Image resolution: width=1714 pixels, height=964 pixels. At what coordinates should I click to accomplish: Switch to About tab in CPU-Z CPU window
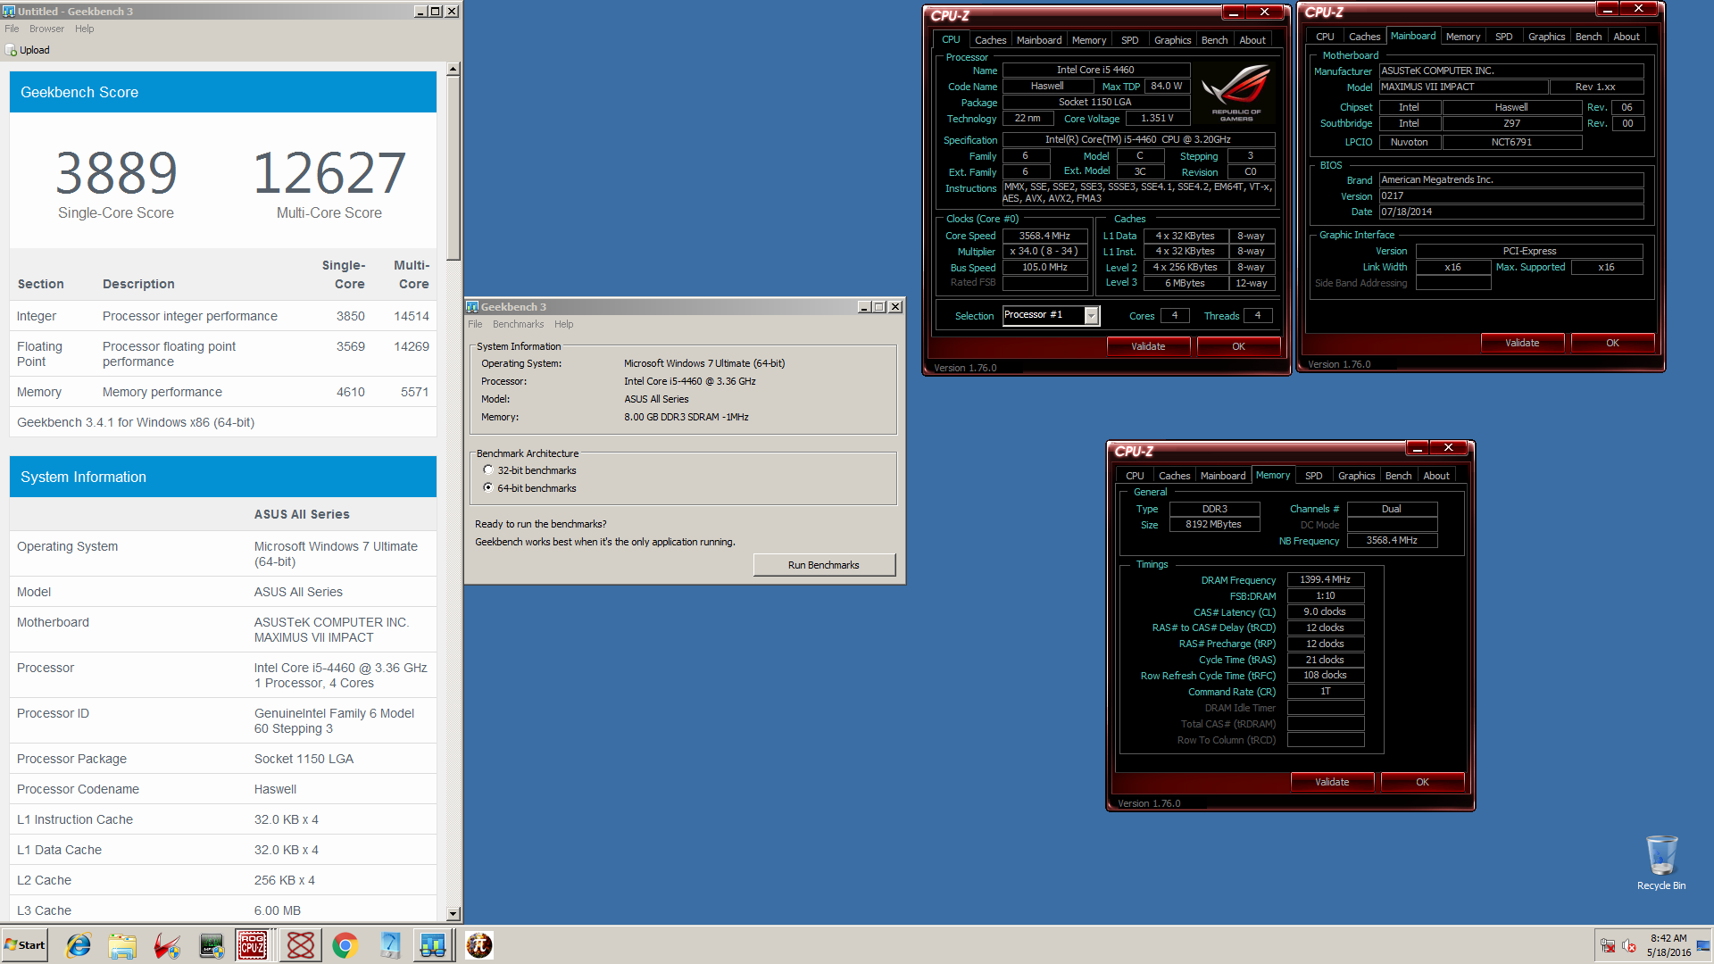click(x=1252, y=40)
